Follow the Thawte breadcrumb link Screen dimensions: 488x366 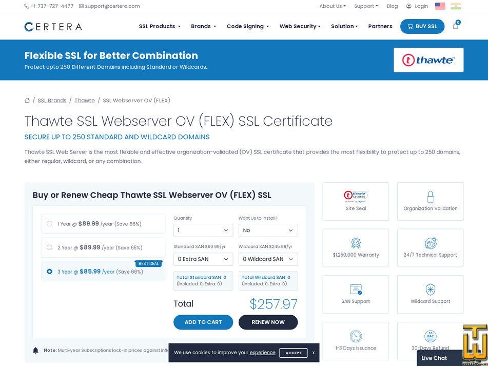click(x=84, y=100)
